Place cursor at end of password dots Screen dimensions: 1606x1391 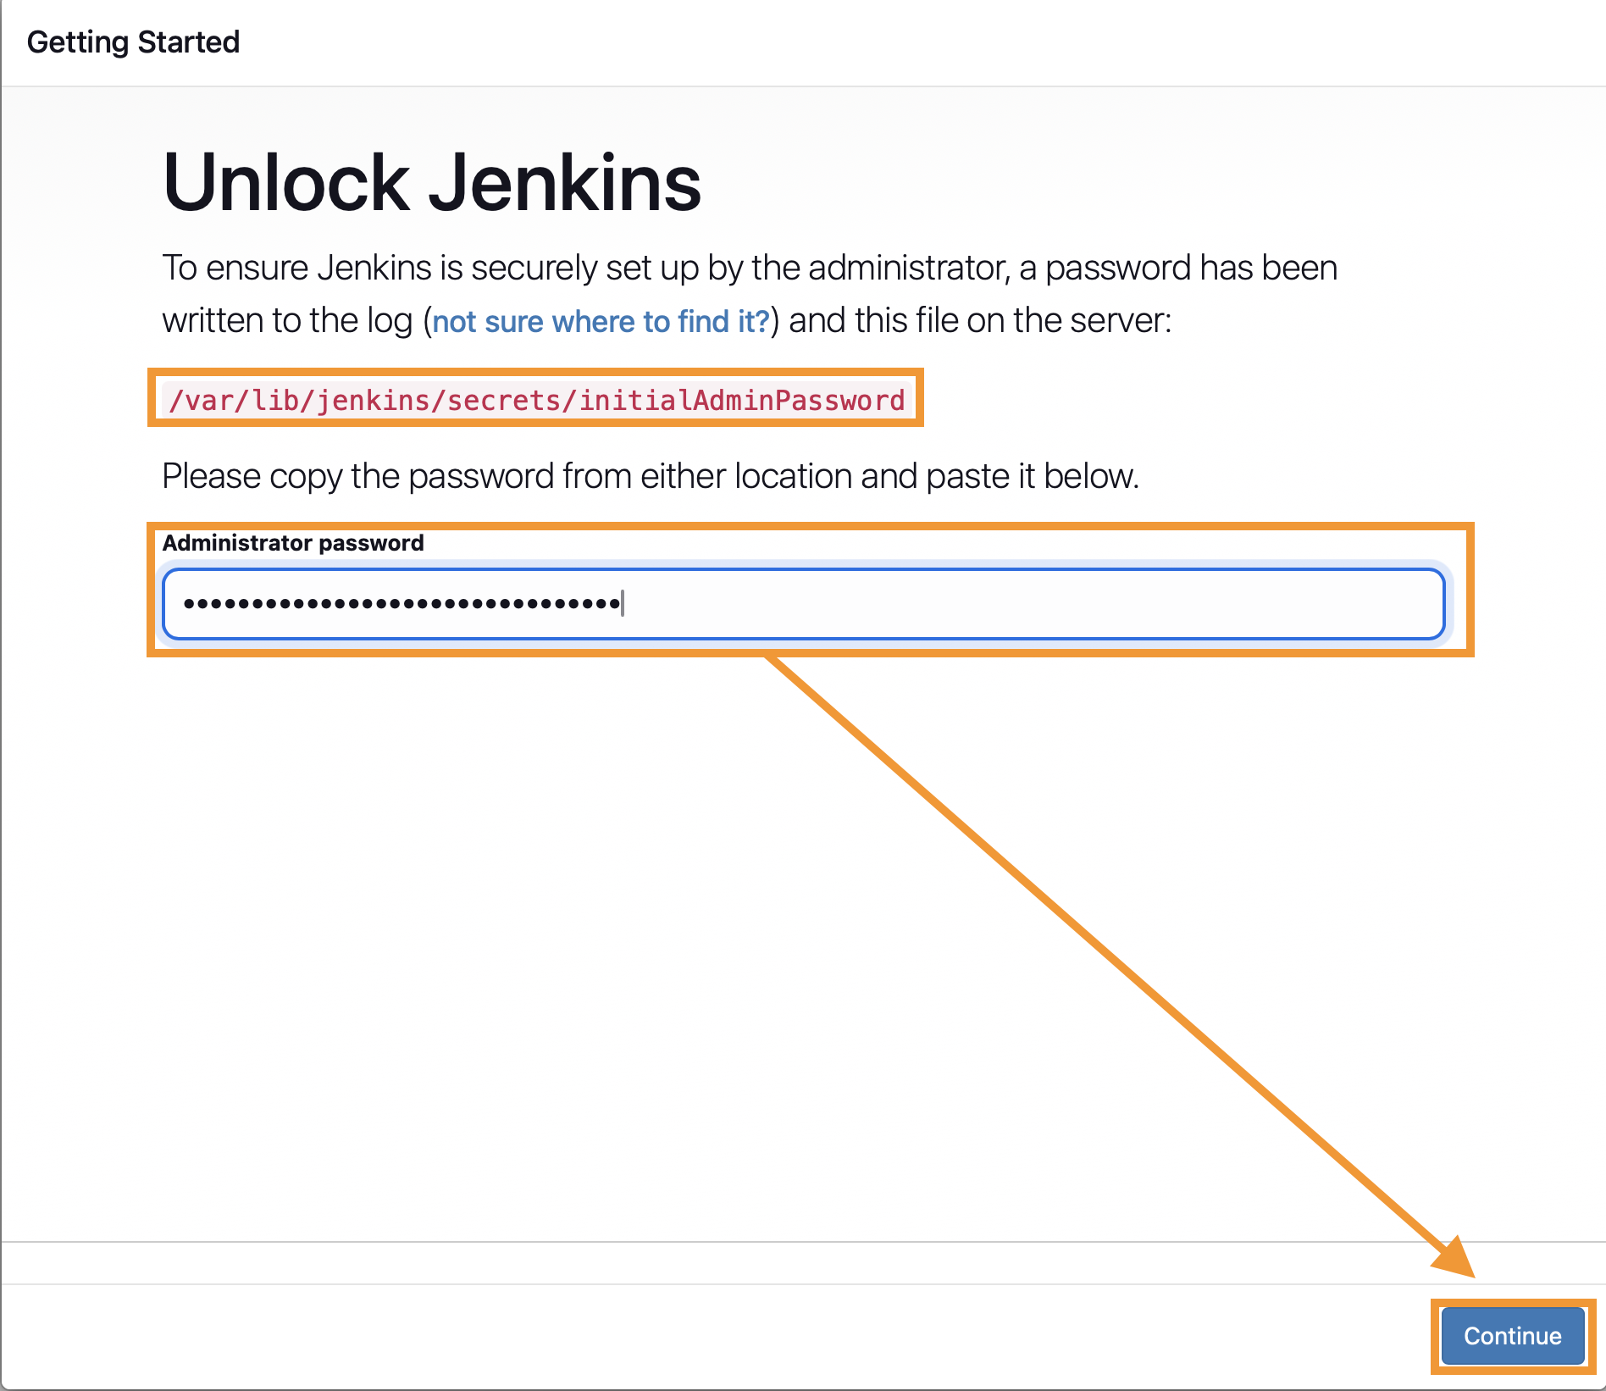coord(623,604)
